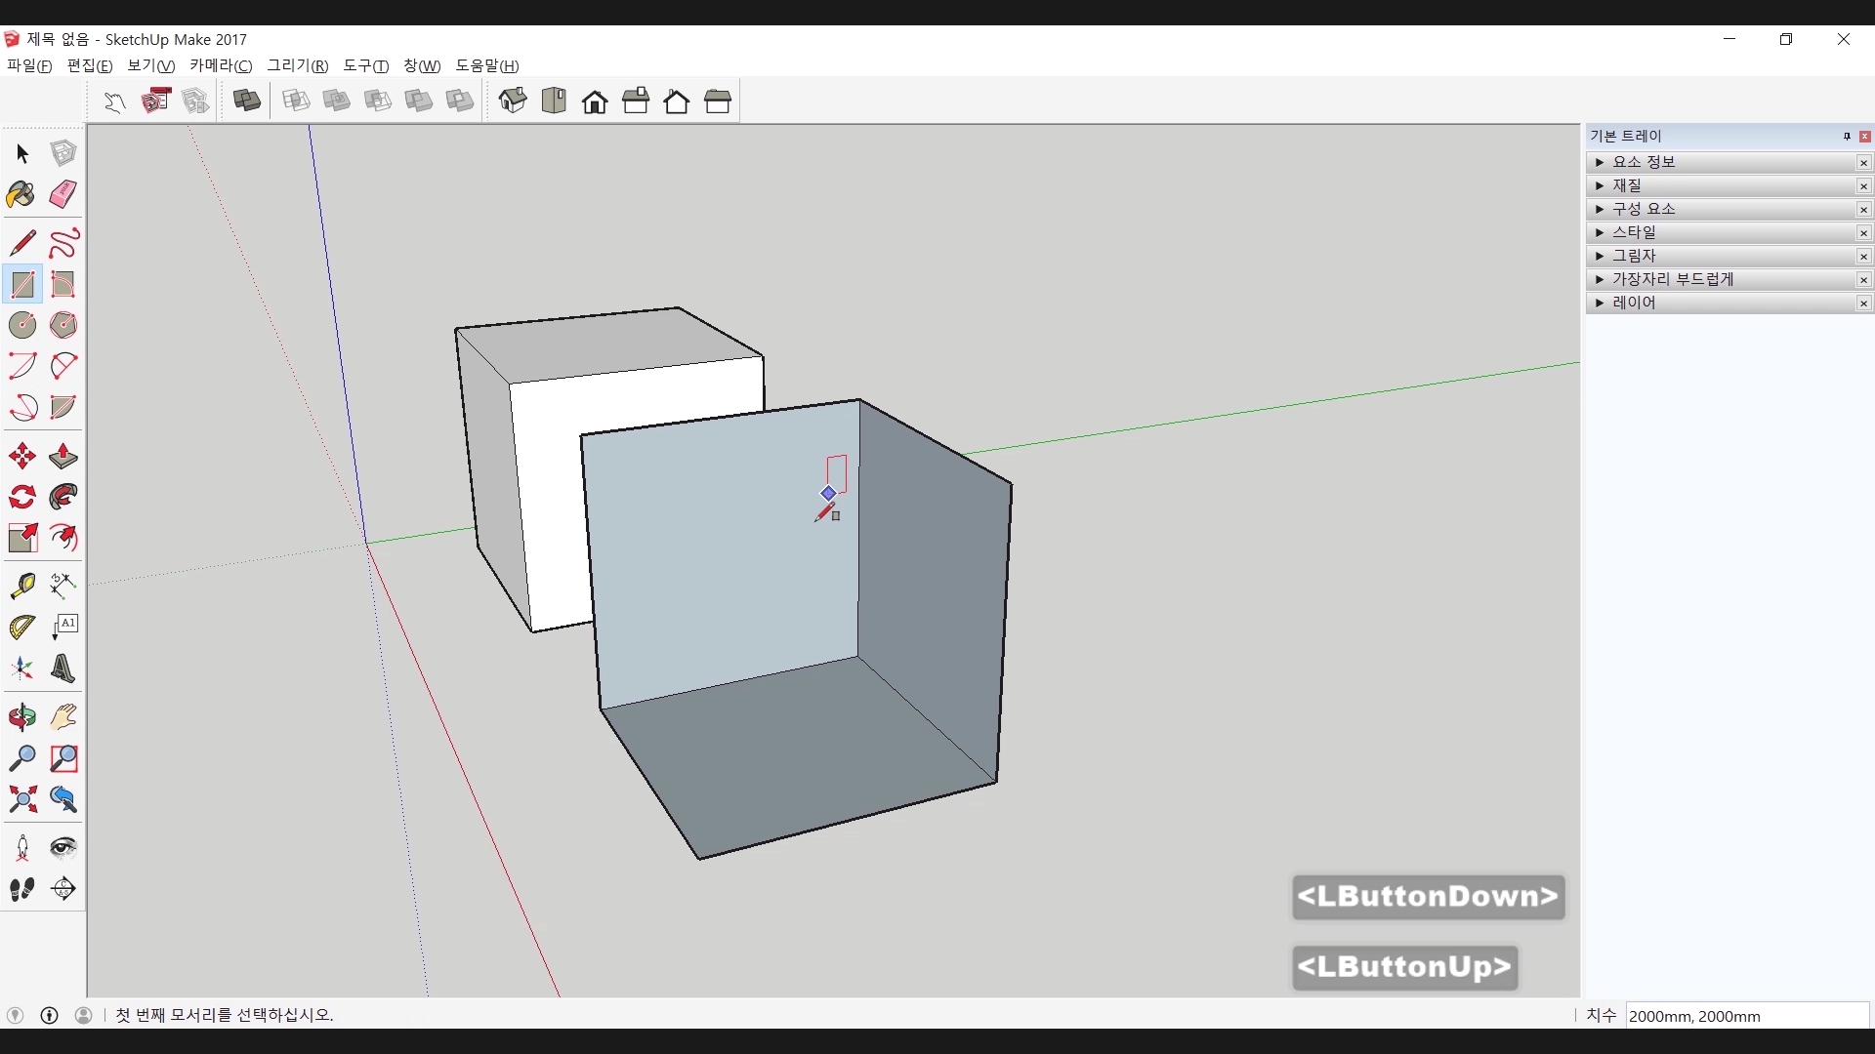
Task: Open the 그리기(R) menu
Action: pyautogui.click(x=298, y=65)
